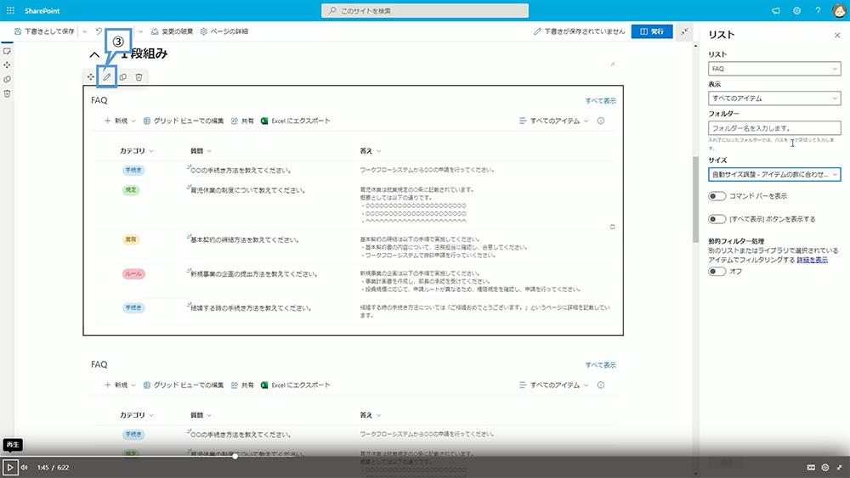Click ページの詳細 in the command bar
The image size is (850, 478).
tap(224, 31)
